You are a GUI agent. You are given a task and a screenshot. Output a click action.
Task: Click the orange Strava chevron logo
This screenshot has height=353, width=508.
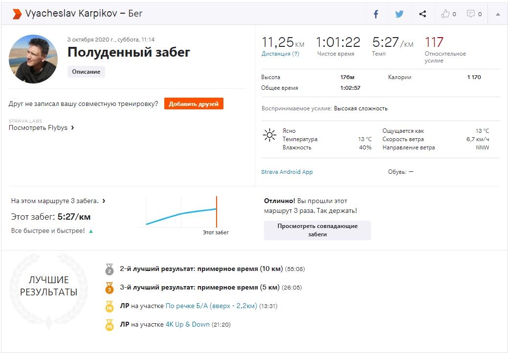[17, 14]
